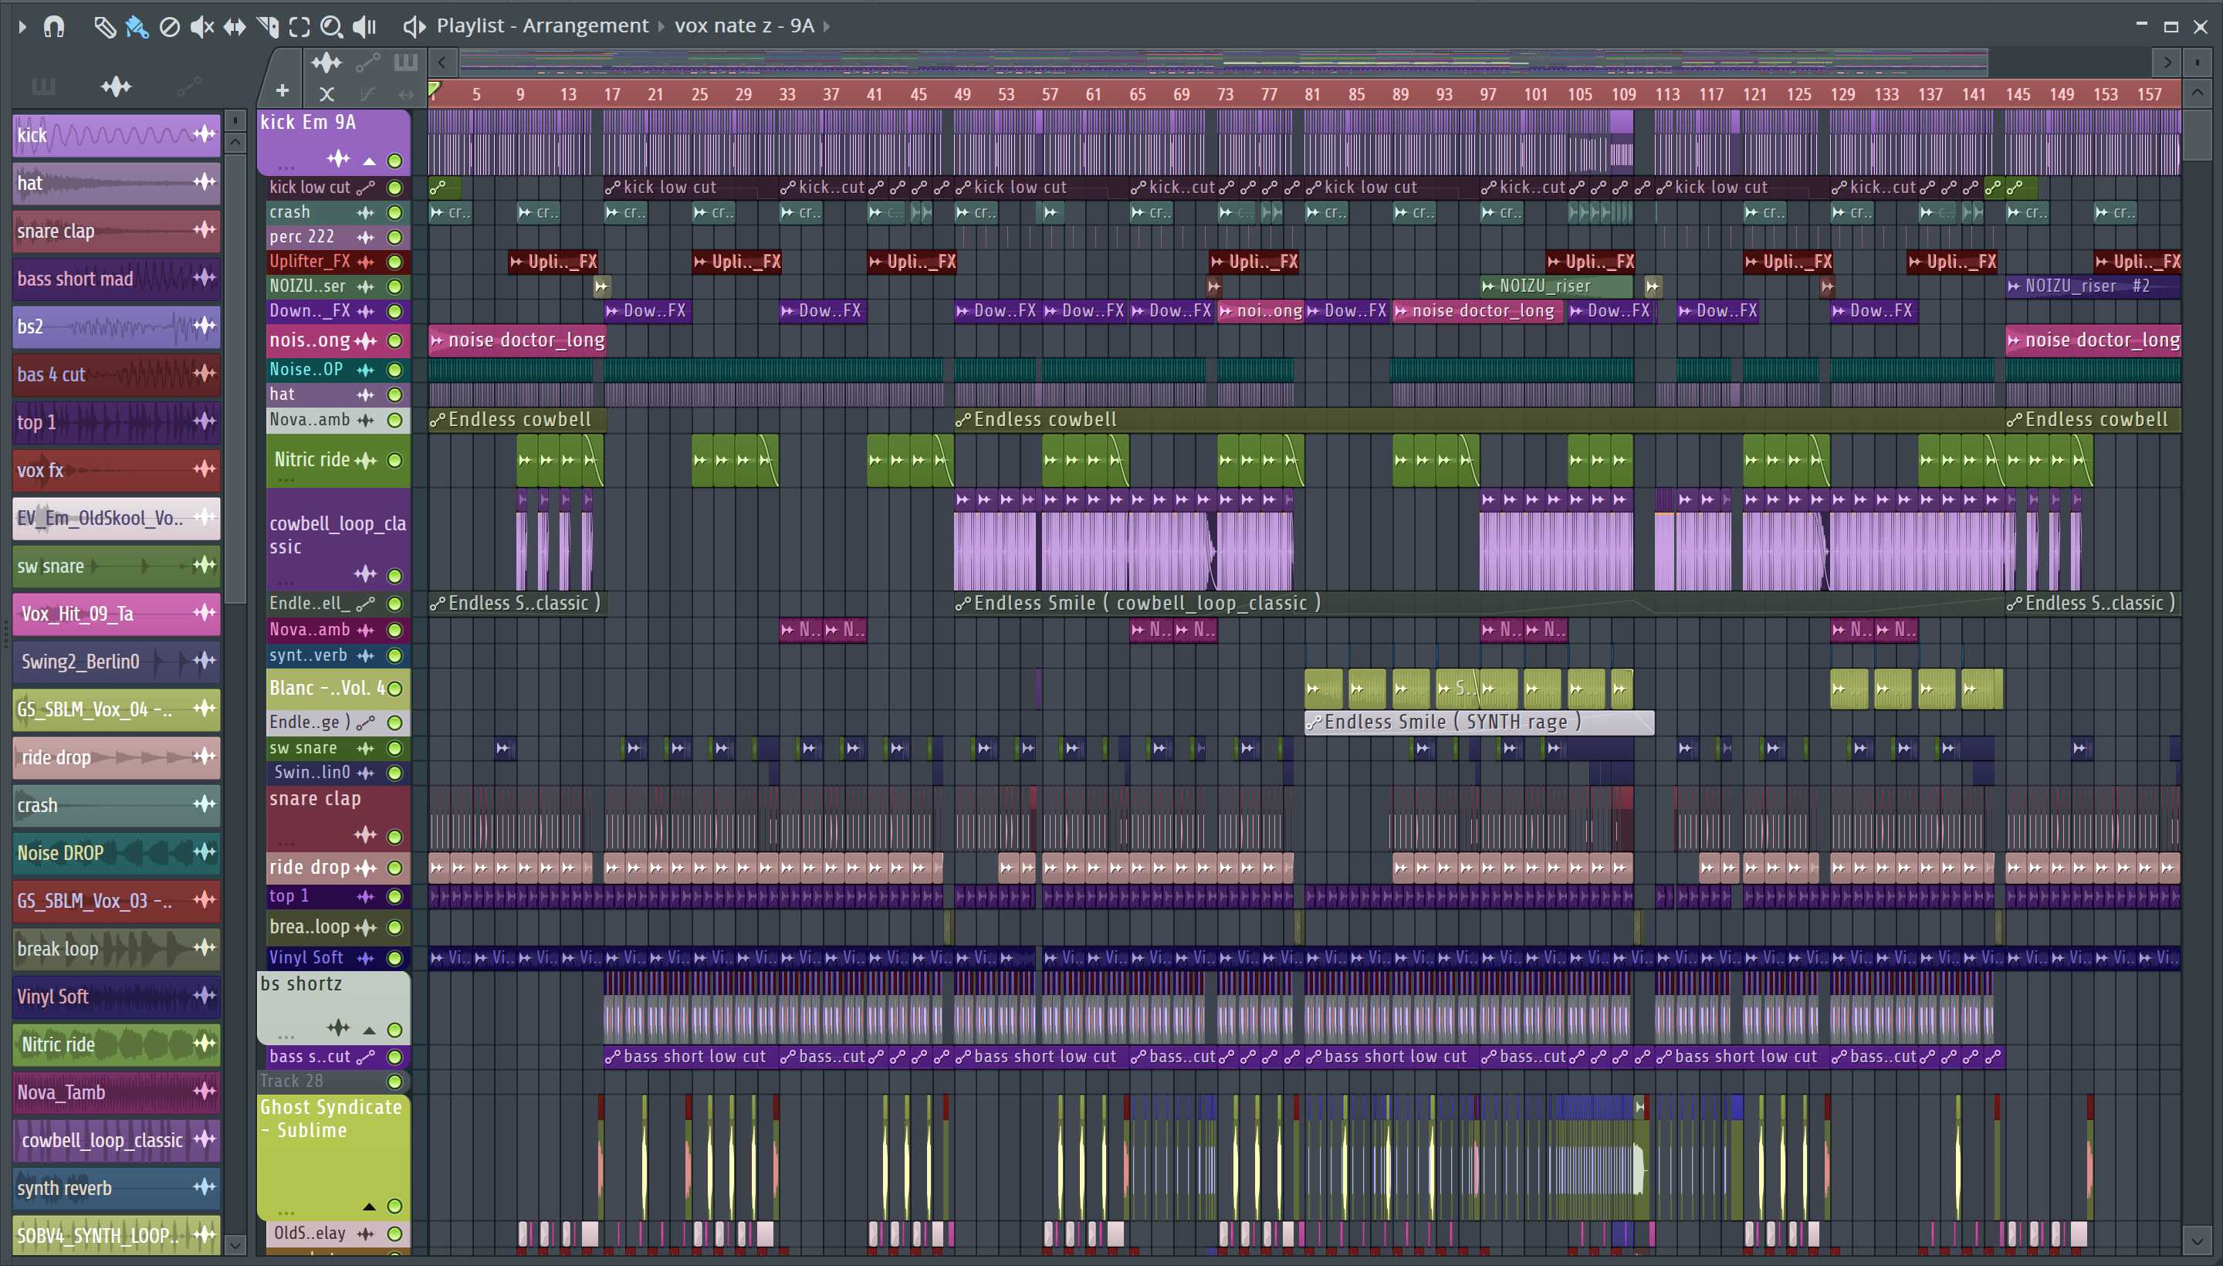This screenshot has height=1266, width=2223.
Task: Click the waveform icon on the 'Down.._FX' track
Action: pyautogui.click(x=366, y=311)
